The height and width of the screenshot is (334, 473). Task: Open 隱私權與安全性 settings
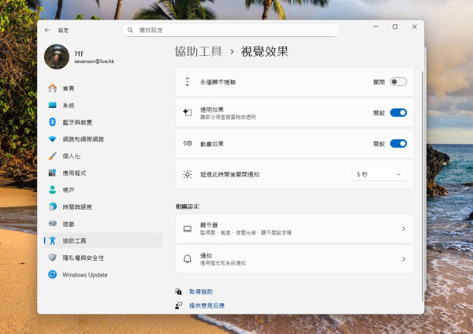(103, 258)
